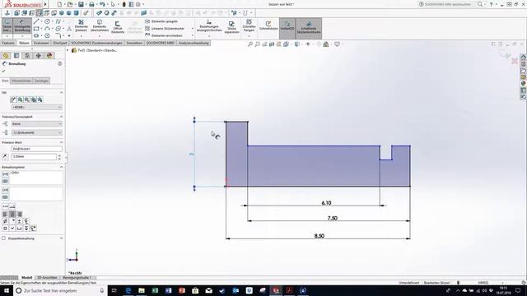Image resolution: width=527 pixels, height=296 pixels.
Task: Select the Line sketch tool
Action: click(36, 21)
